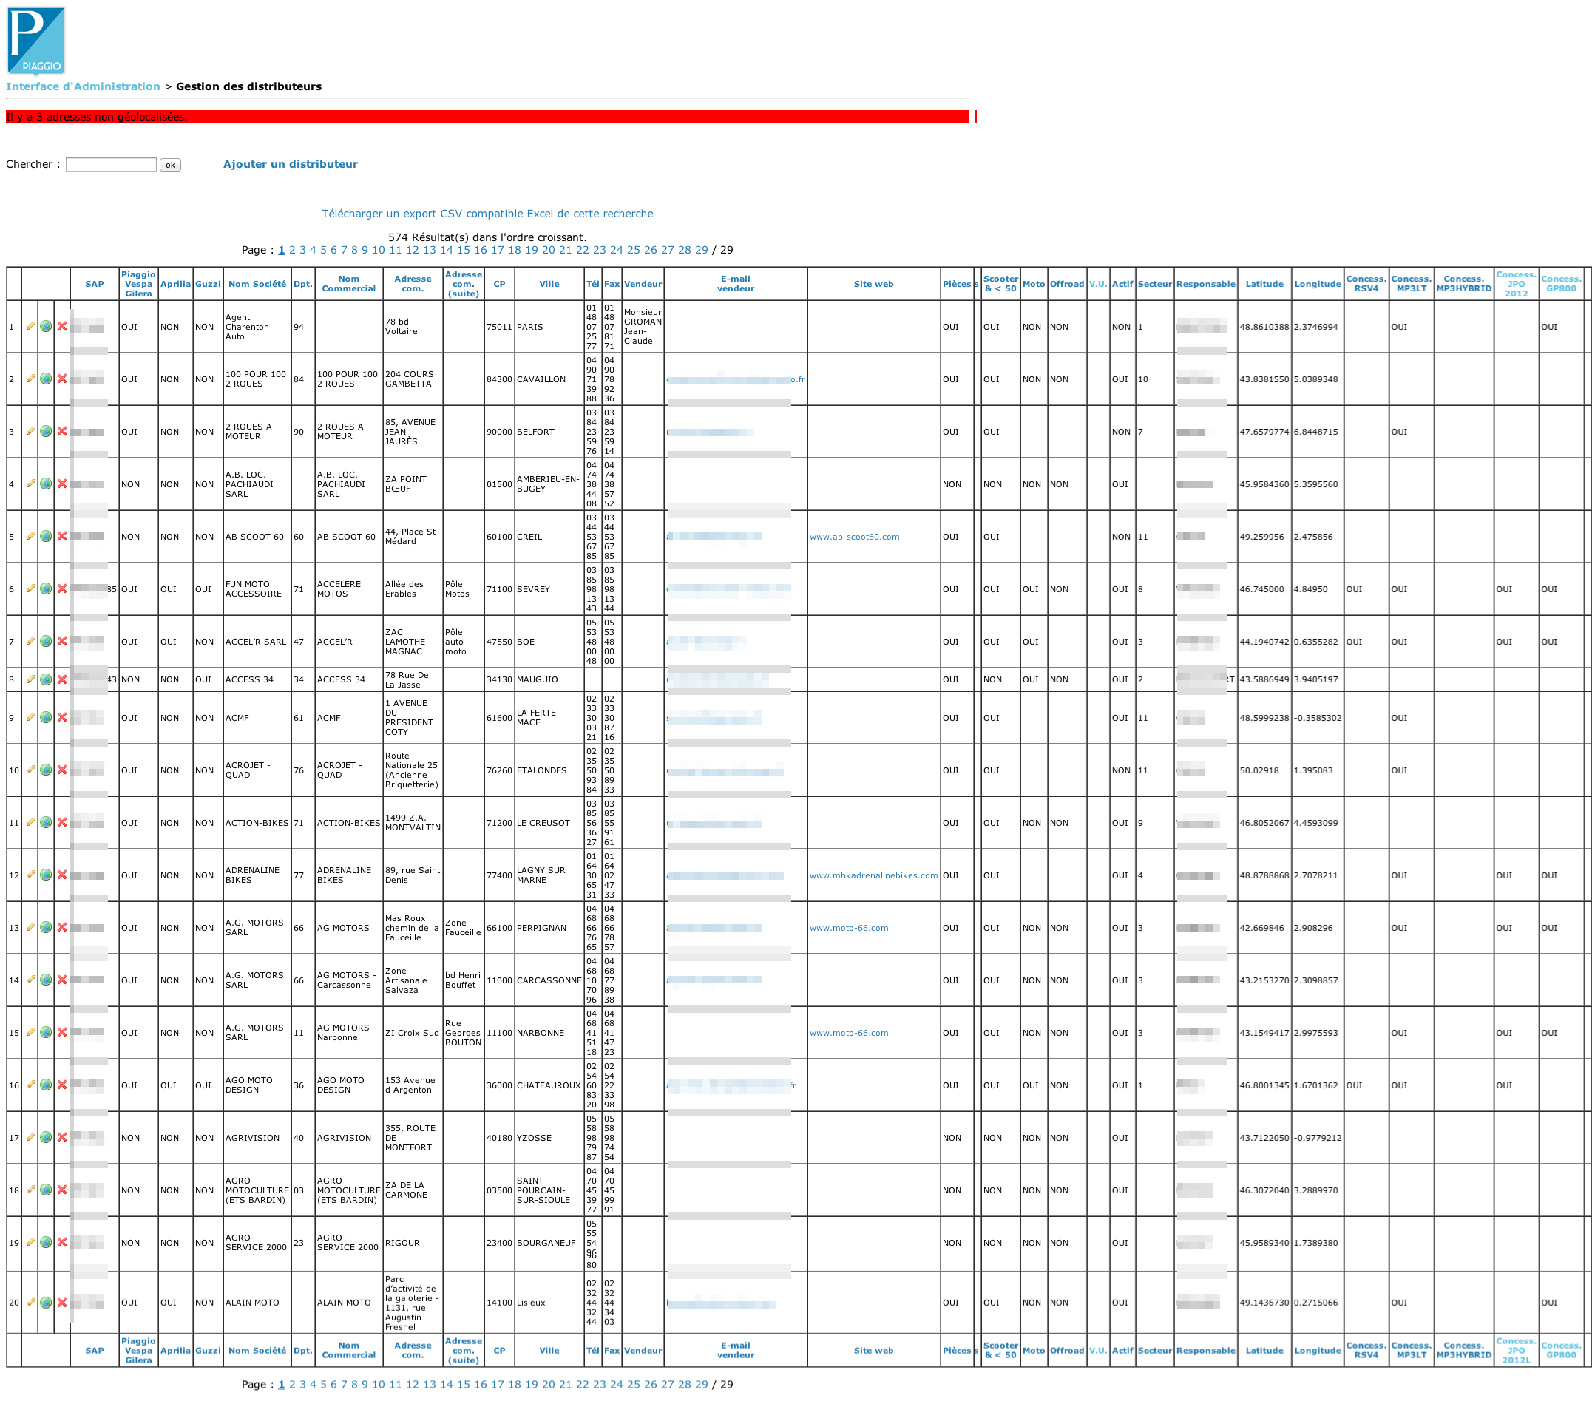Click the Piaggio logo image
This screenshot has width=1592, height=1401.
coord(35,41)
